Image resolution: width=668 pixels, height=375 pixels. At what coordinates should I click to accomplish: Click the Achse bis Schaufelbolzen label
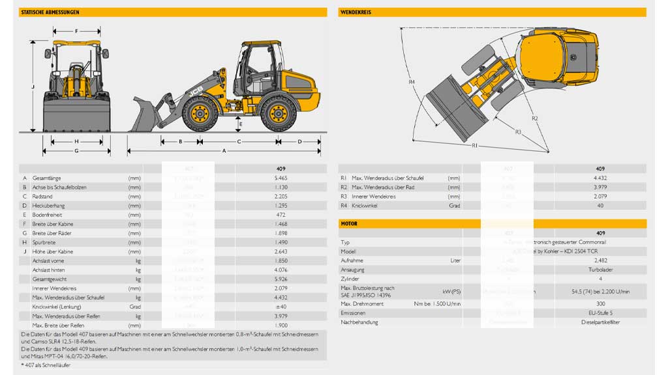tap(59, 187)
